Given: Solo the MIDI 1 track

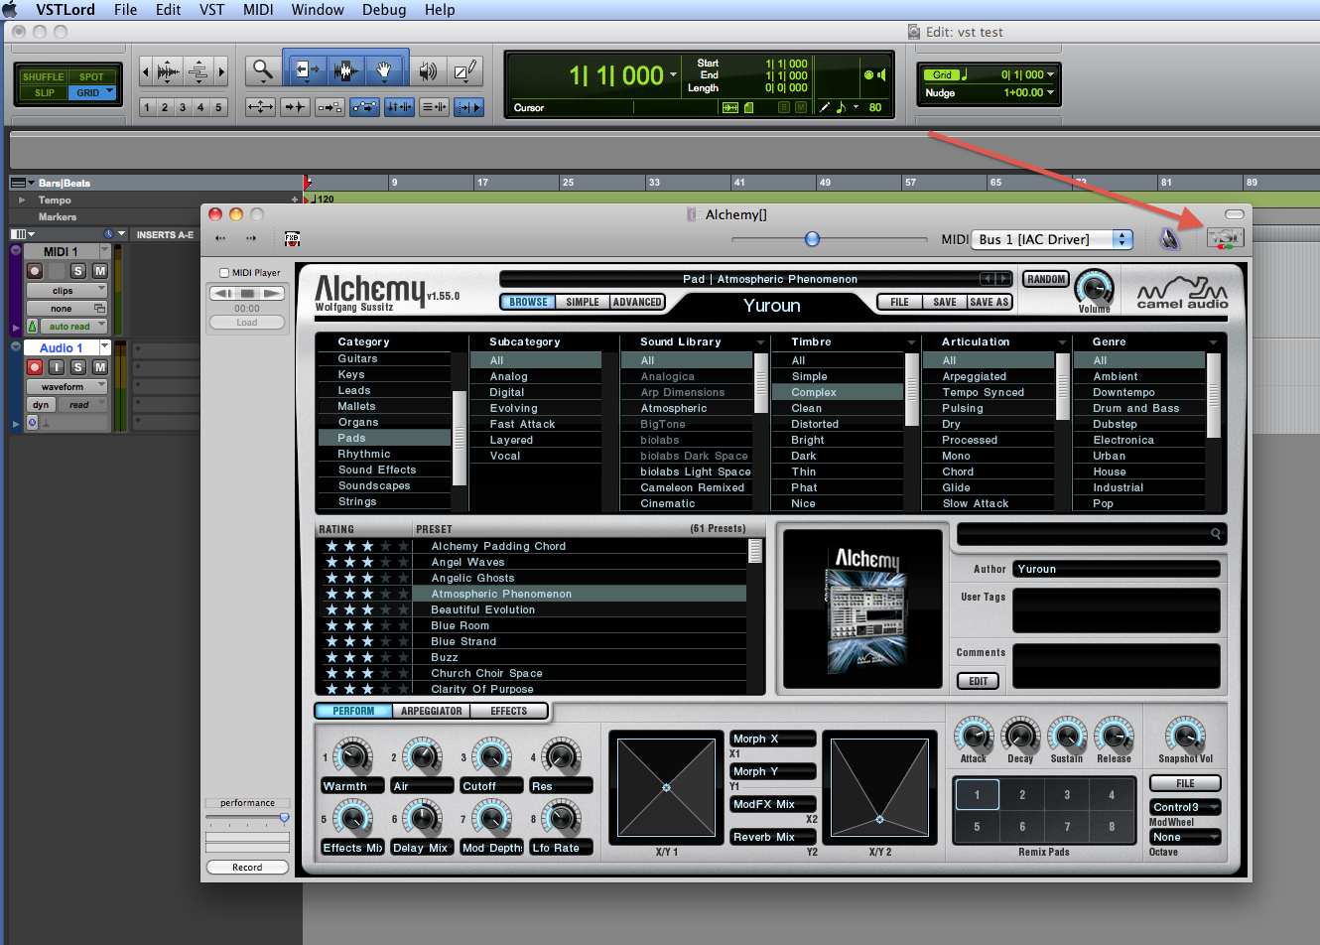Looking at the screenshot, I should 78,270.
